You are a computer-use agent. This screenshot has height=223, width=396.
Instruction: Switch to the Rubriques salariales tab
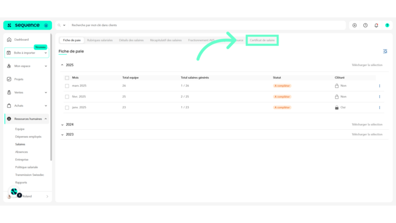(x=100, y=40)
